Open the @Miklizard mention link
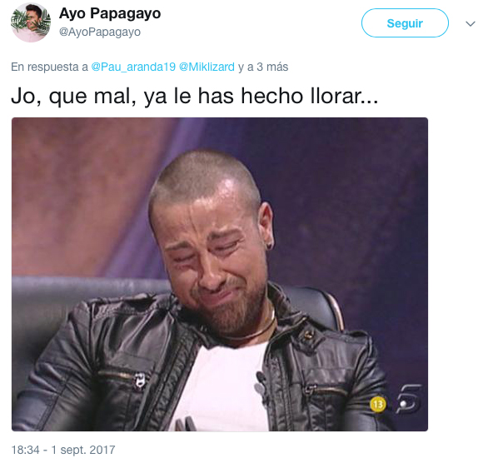The height and width of the screenshot is (468, 488). point(207,67)
